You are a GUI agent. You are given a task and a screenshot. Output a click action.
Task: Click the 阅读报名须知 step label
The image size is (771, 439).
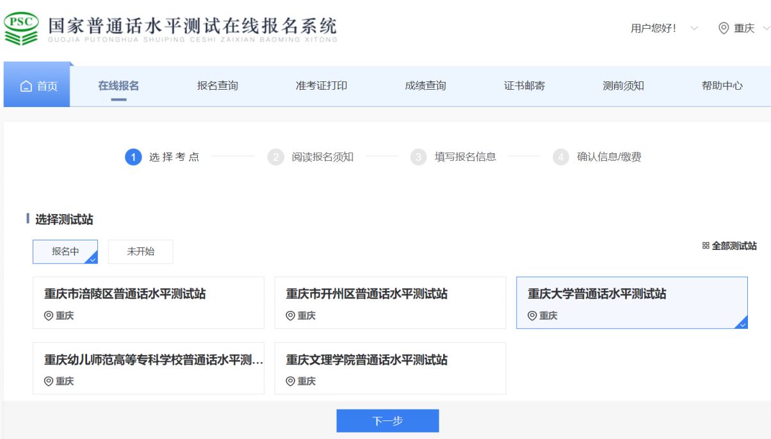point(323,157)
